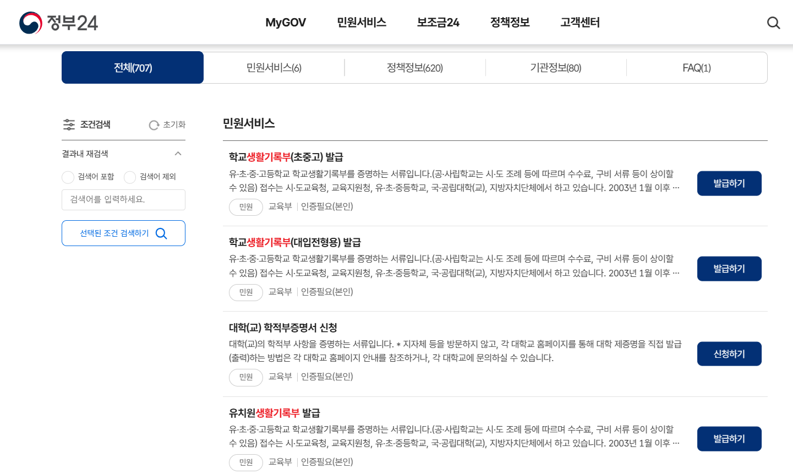Click the 검색어를 입력하세요 input field
This screenshot has width=793, height=474.
(x=123, y=200)
